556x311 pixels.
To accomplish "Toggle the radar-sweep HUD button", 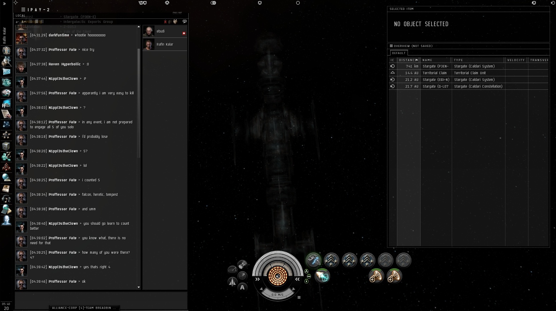I will (232, 270).
